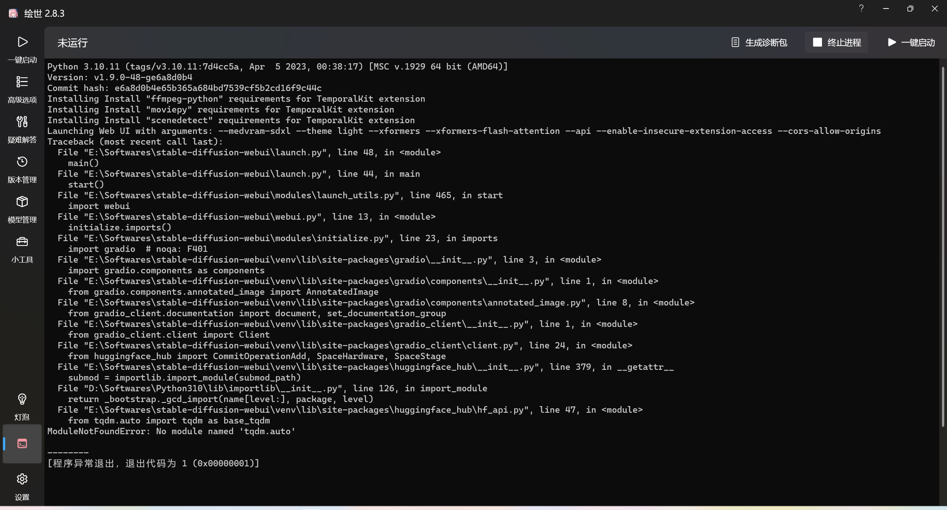The image size is (947, 510).
Task: Open 模型管理 cube icon
Action: pyautogui.click(x=22, y=202)
